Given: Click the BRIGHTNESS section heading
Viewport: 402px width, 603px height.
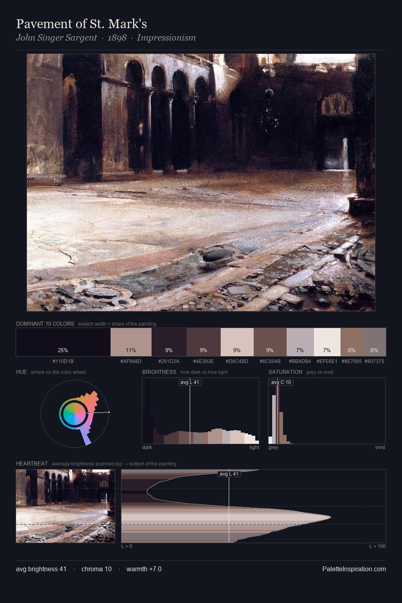Looking at the screenshot, I should [159, 372].
